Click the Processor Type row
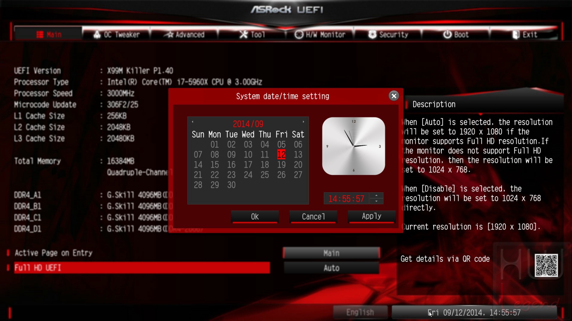The height and width of the screenshot is (321, 572). tap(138, 82)
